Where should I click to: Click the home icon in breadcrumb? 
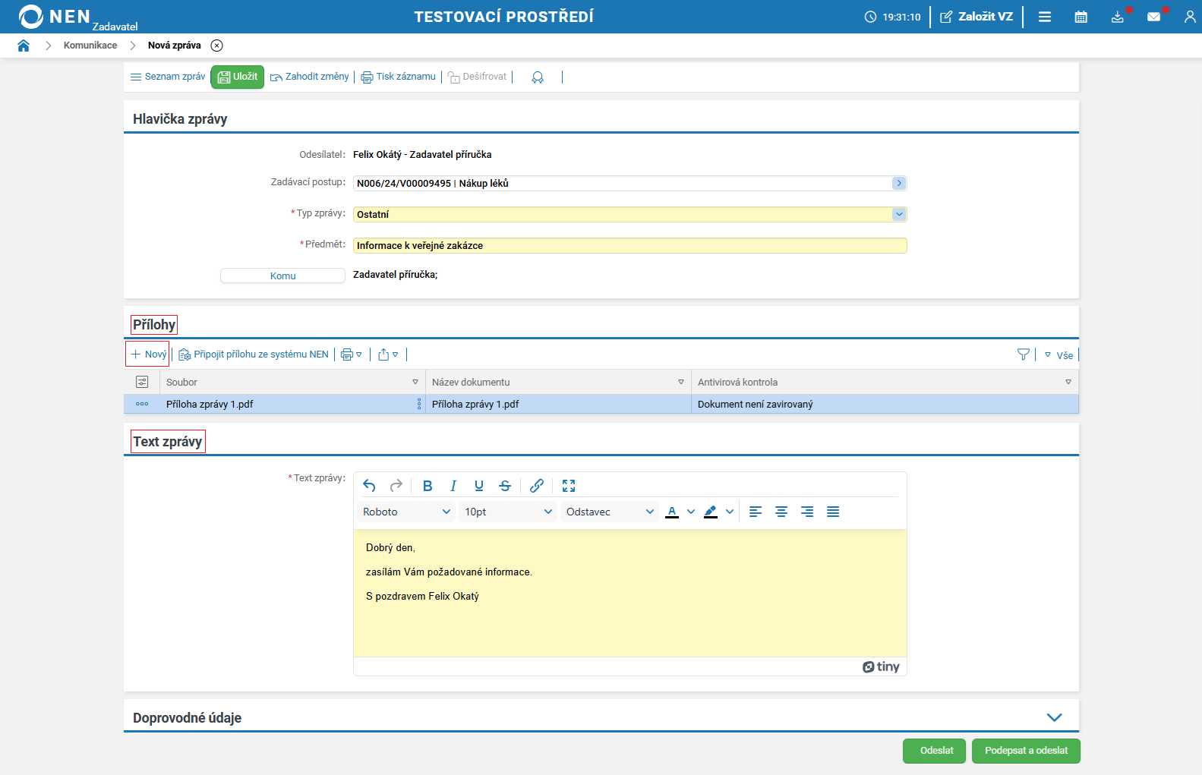click(24, 46)
